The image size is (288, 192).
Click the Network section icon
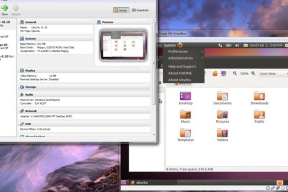coord(22,111)
